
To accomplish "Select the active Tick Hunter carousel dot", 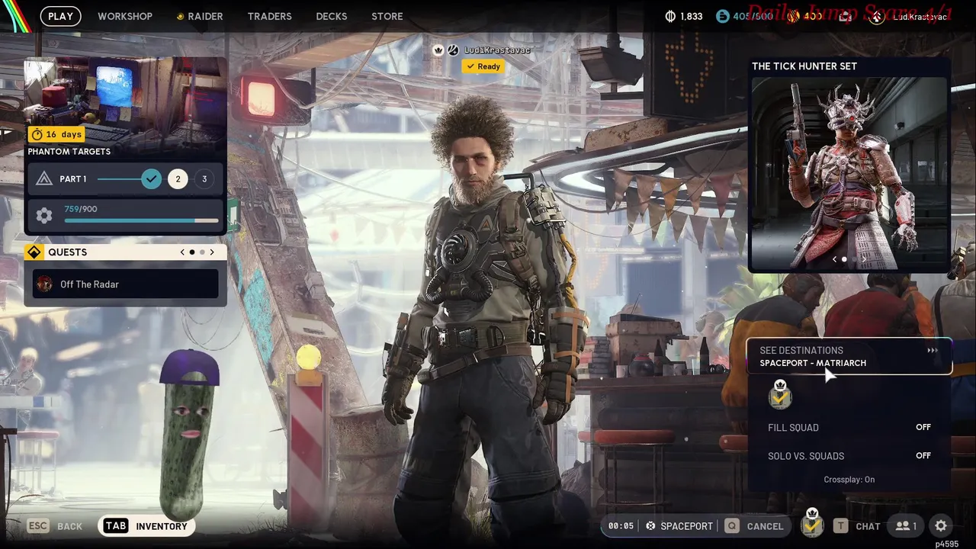I will (844, 260).
